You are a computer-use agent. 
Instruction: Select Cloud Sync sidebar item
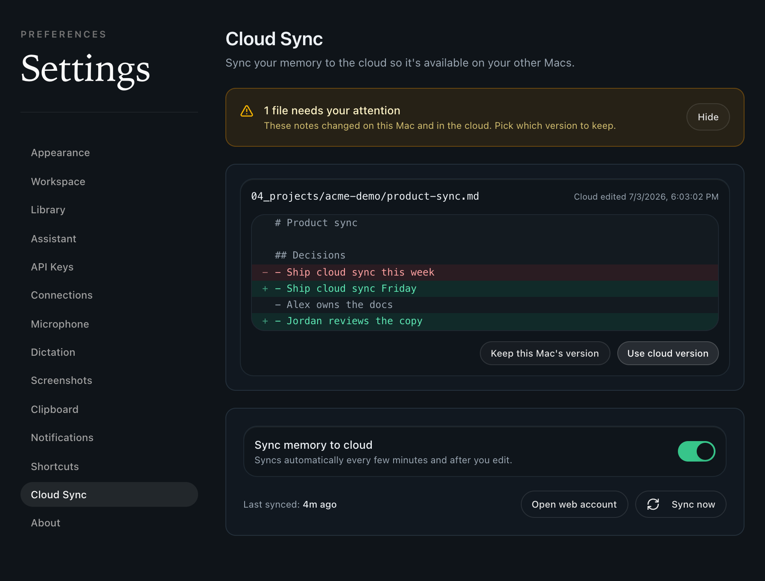[109, 494]
